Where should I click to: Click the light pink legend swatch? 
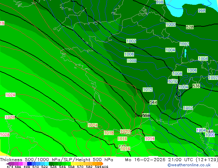click(x=25, y=164)
